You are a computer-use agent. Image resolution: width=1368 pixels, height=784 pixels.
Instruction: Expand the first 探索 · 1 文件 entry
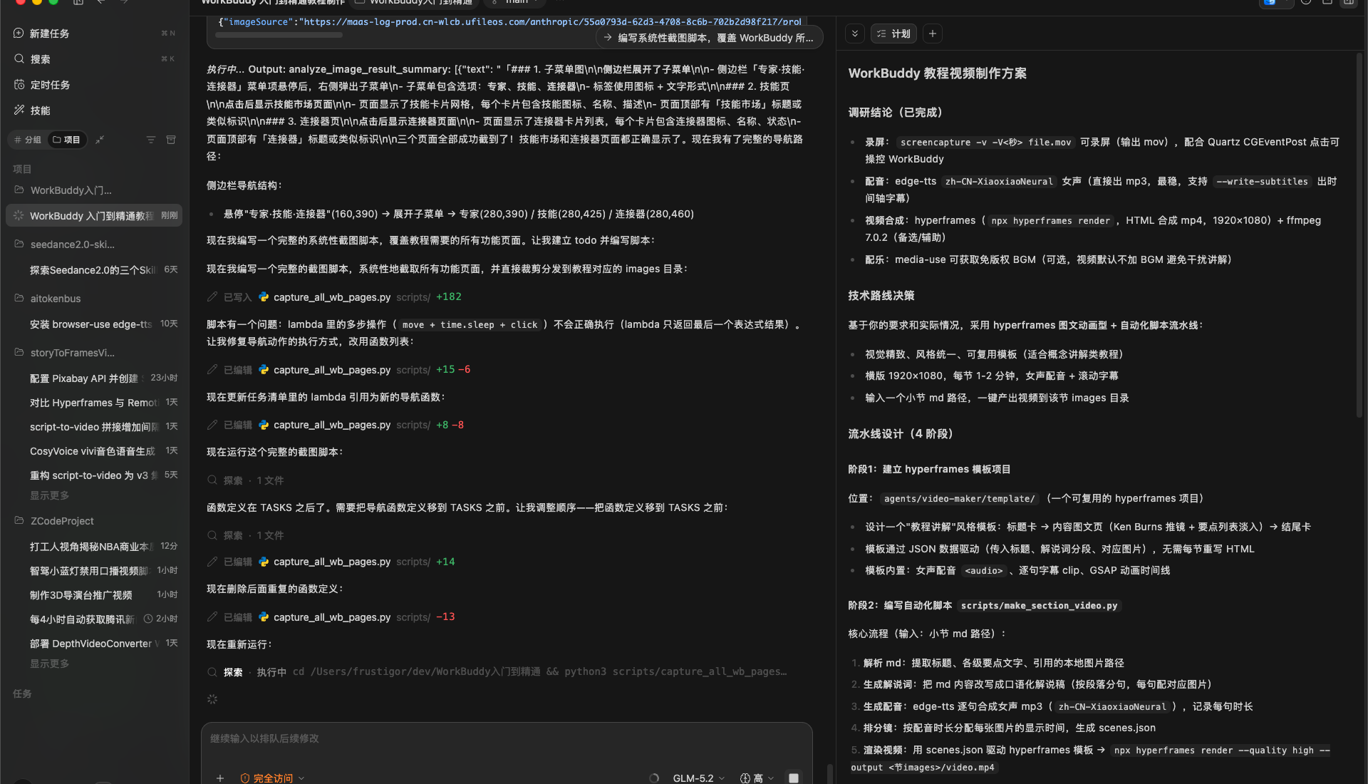(245, 480)
